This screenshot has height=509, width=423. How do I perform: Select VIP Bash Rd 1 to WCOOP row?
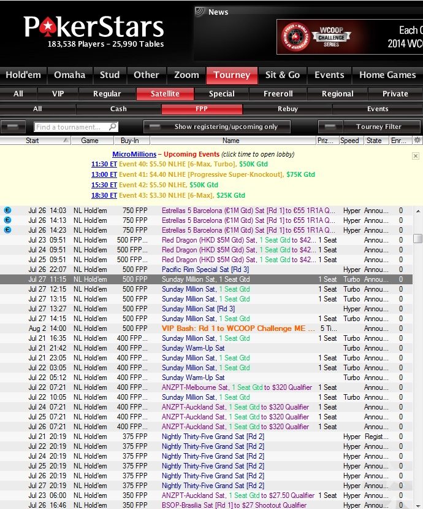point(206,328)
